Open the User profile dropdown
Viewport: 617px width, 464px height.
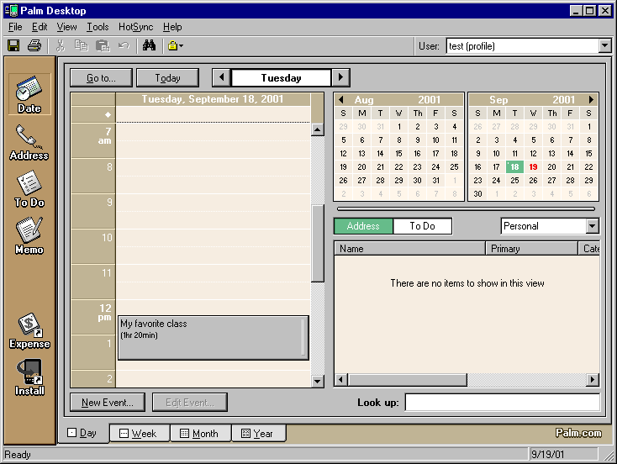pyautogui.click(x=604, y=46)
